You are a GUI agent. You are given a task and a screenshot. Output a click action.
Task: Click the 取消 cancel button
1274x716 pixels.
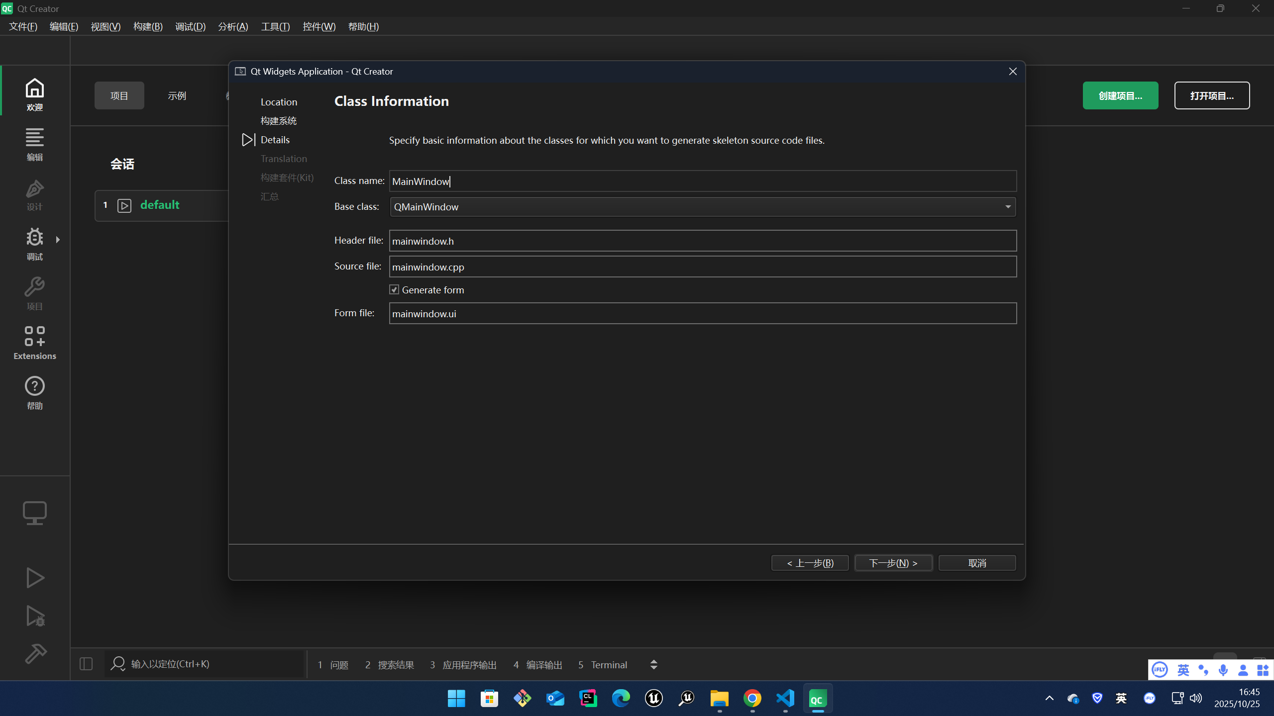977,563
